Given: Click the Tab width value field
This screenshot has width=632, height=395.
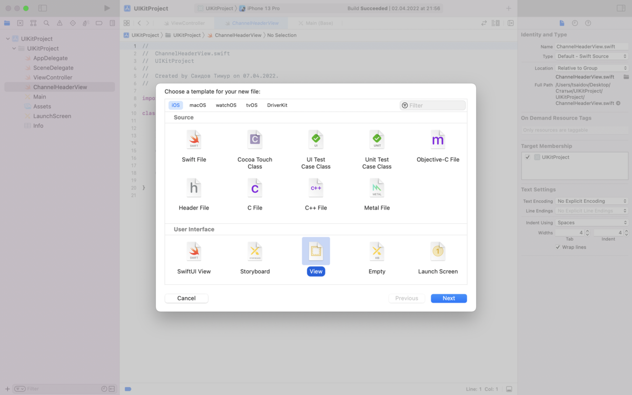Looking at the screenshot, I should click(570, 233).
